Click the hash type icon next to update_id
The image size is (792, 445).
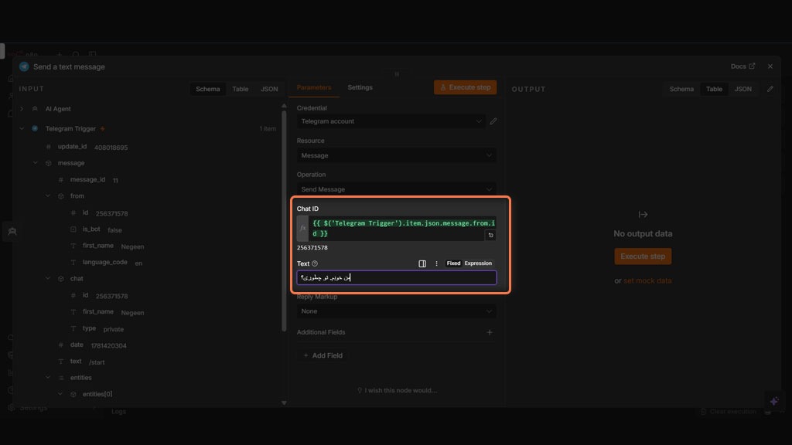coord(48,147)
